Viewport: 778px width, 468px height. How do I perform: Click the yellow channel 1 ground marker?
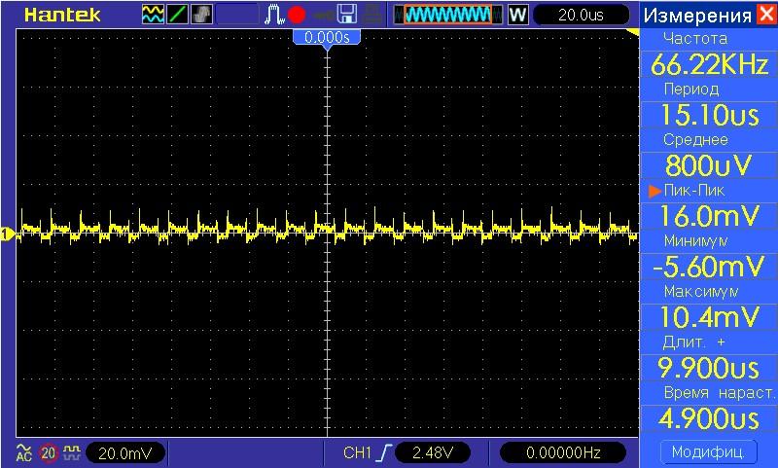click(7, 234)
